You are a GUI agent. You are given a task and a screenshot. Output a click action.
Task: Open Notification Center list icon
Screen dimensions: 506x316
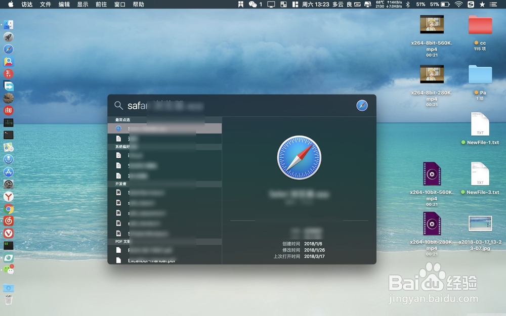coord(493,4)
